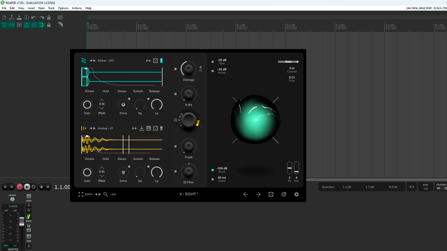Select previous Kicker preset arrow
Image resolution: width=447 pixels, height=251 pixels.
[x=91, y=60]
